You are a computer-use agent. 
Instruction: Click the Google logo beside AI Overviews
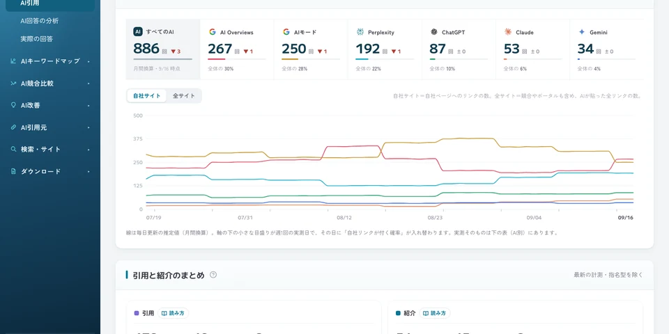pos(212,32)
